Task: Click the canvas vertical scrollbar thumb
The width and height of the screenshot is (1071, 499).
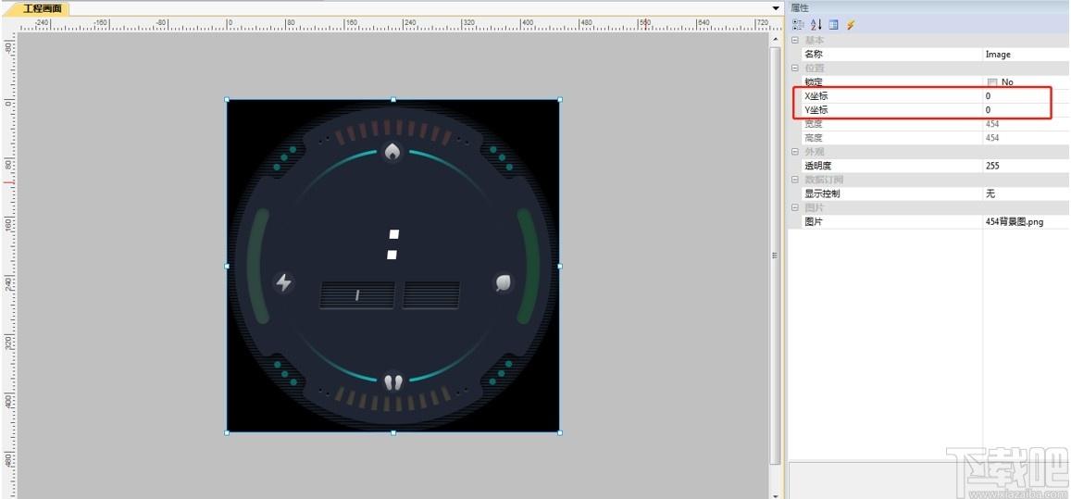Action: [775, 255]
